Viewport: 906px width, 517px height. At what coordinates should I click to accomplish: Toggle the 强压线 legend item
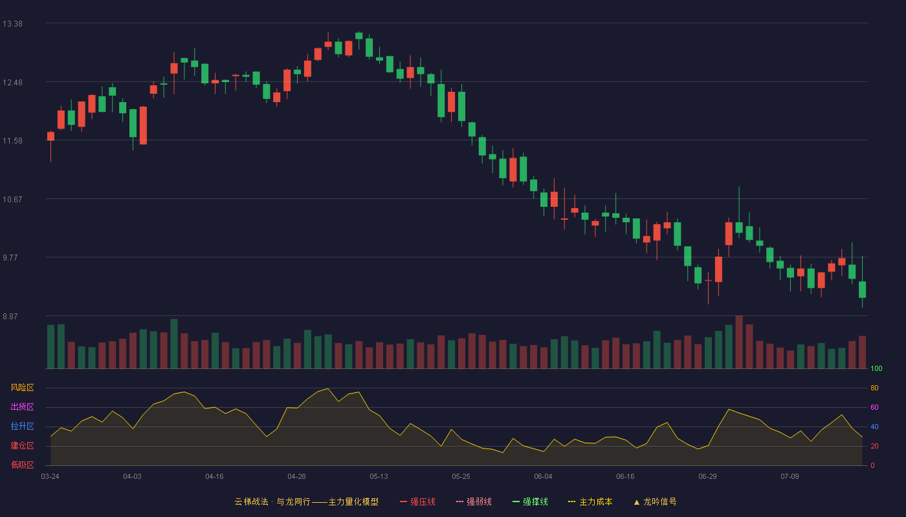tap(417, 501)
